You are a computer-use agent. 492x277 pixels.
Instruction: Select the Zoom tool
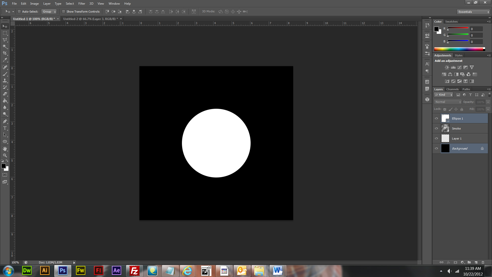click(x=5, y=155)
